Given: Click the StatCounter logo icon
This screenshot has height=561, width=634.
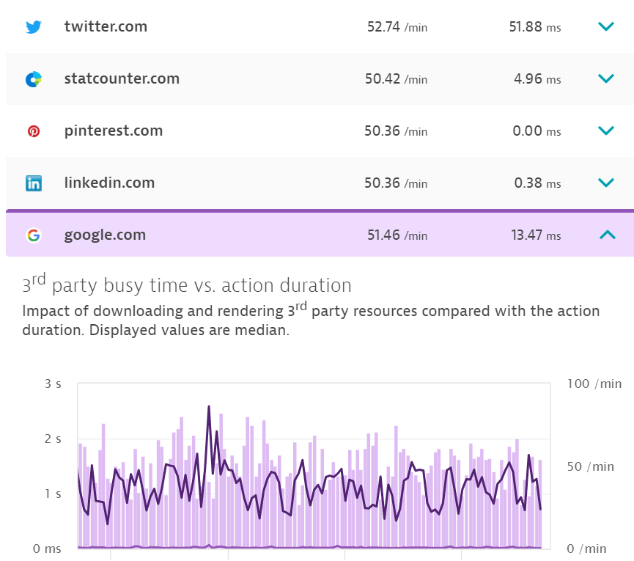Looking at the screenshot, I should 34,79.
